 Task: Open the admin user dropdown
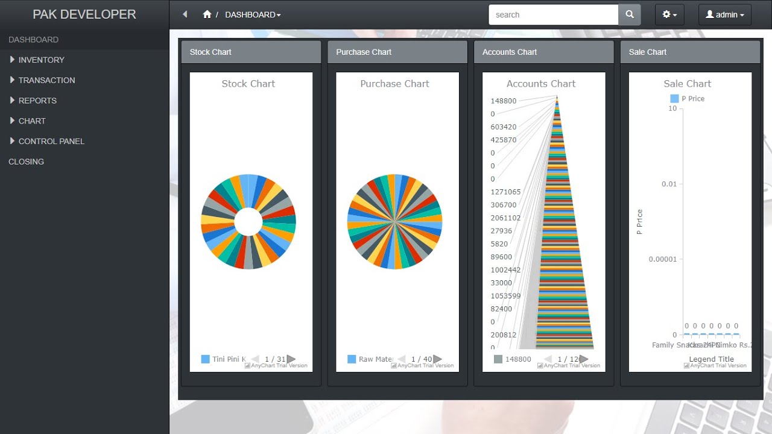724,14
